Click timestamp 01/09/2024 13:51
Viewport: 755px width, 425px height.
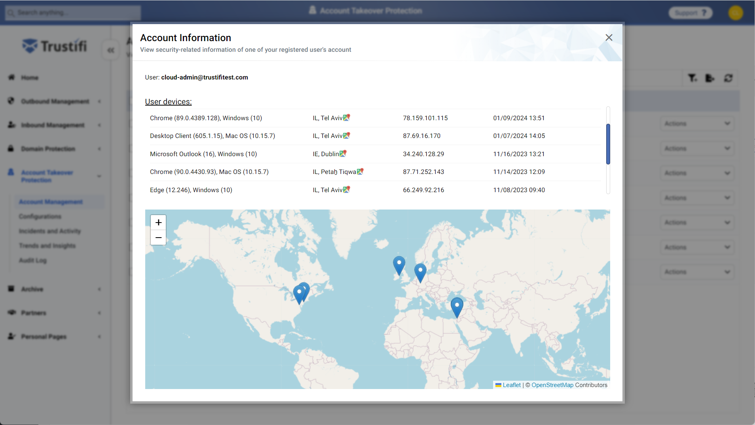pos(519,118)
